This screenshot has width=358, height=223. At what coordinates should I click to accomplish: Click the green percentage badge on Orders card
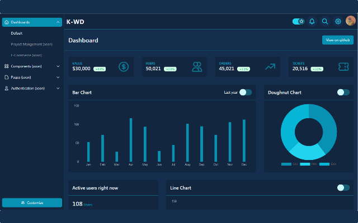click(243, 69)
